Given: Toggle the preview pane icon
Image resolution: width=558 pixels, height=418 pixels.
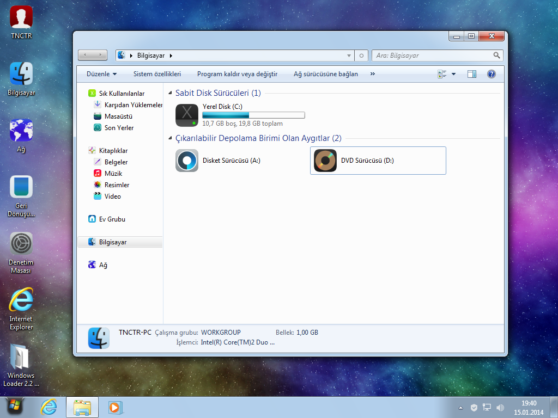Looking at the screenshot, I should (x=472, y=74).
